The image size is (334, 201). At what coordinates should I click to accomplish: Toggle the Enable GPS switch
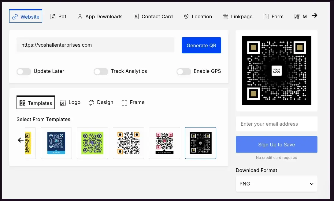pyautogui.click(x=184, y=71)
